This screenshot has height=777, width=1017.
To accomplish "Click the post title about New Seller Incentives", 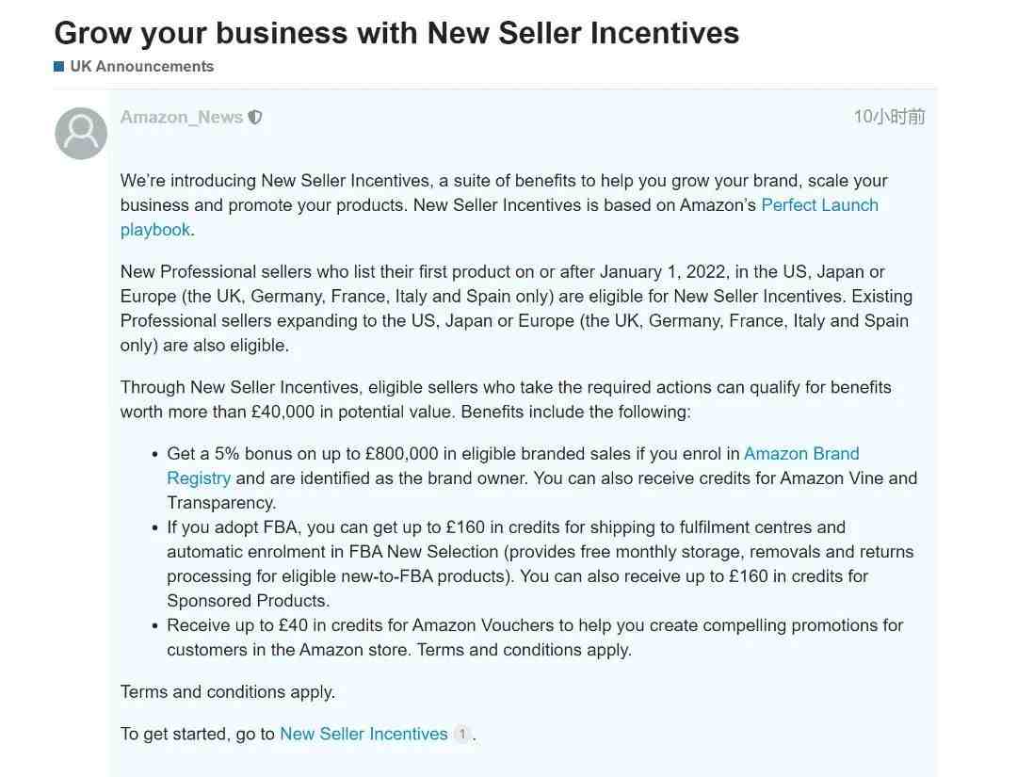I will [x=396, y=33].
